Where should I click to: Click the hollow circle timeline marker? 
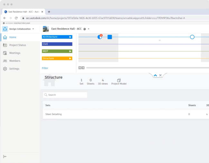tap(192, 37)
